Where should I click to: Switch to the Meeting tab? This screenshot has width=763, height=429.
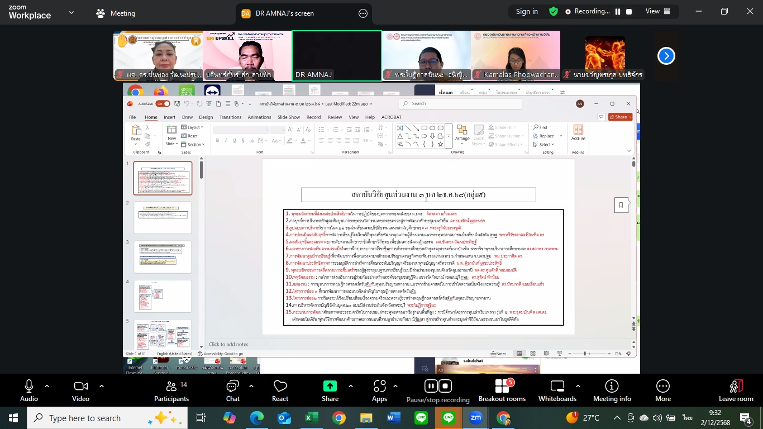pos(116,13)
